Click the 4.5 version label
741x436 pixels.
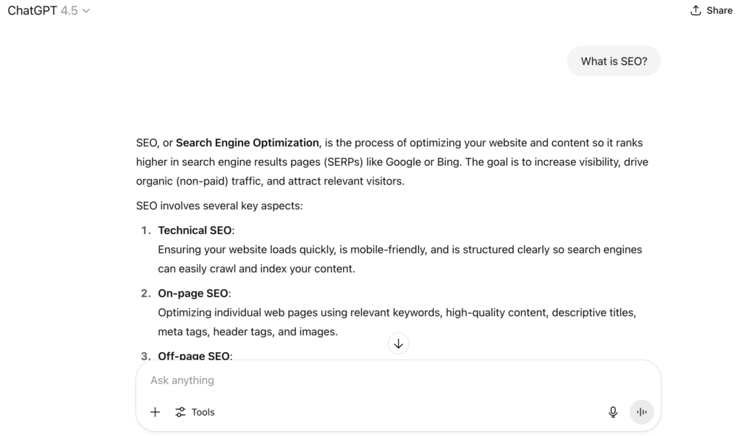coord(69,11)
